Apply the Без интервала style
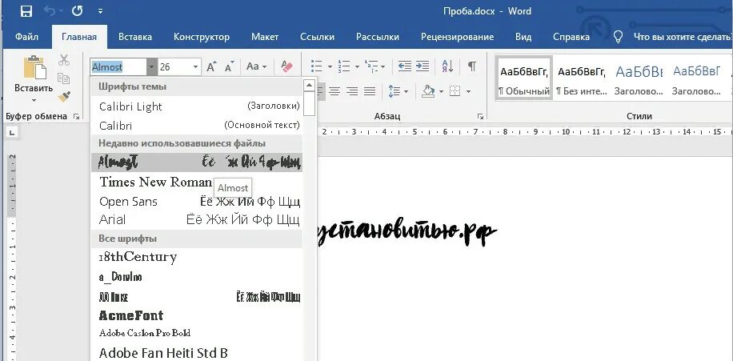The height and width of the screenshot is (361, 733). point(582,78)
